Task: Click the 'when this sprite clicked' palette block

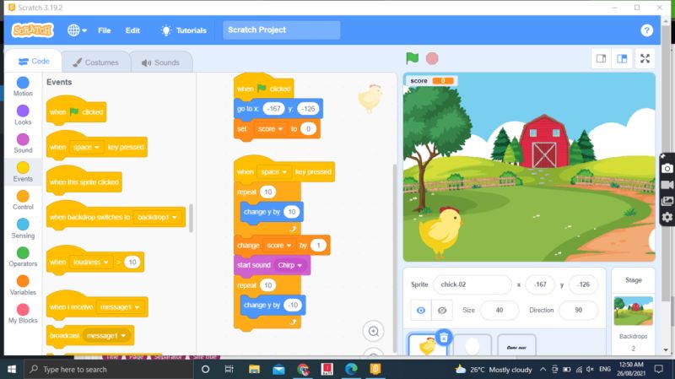Action: pyautogui.click(x=84, y=181)
